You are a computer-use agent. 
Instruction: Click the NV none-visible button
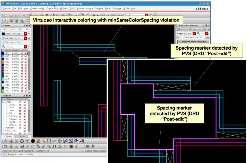(12, 29)
